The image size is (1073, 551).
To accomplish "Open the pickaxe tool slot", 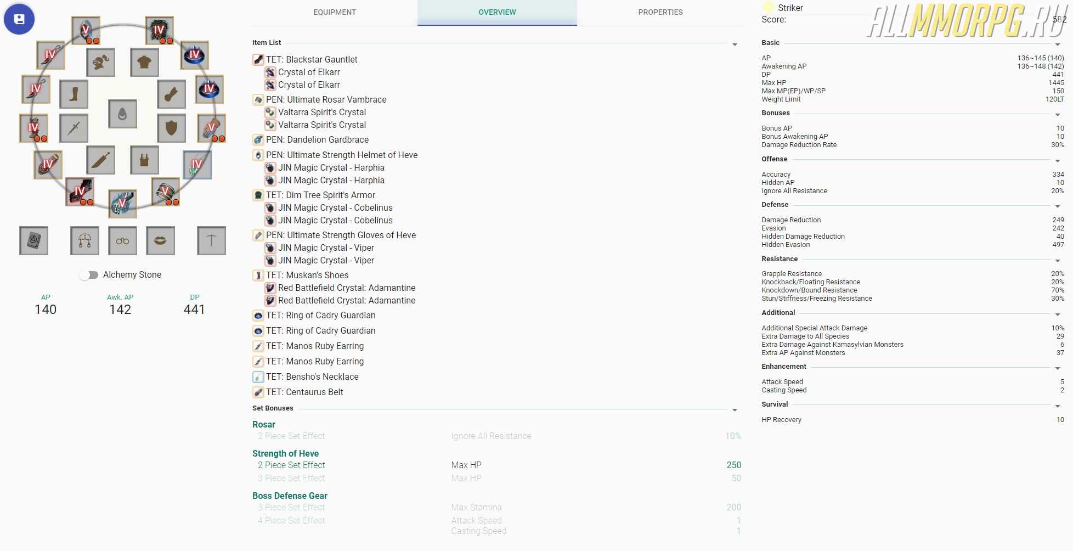I will 211,240.
